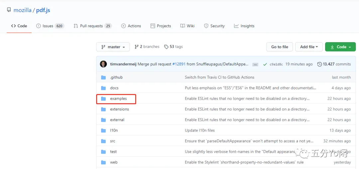Image resolution: width=359 pixels, height=169 pixels.
Task: Click '19 minutes ago' commit timestamp
Action: [x=299, y=64]
